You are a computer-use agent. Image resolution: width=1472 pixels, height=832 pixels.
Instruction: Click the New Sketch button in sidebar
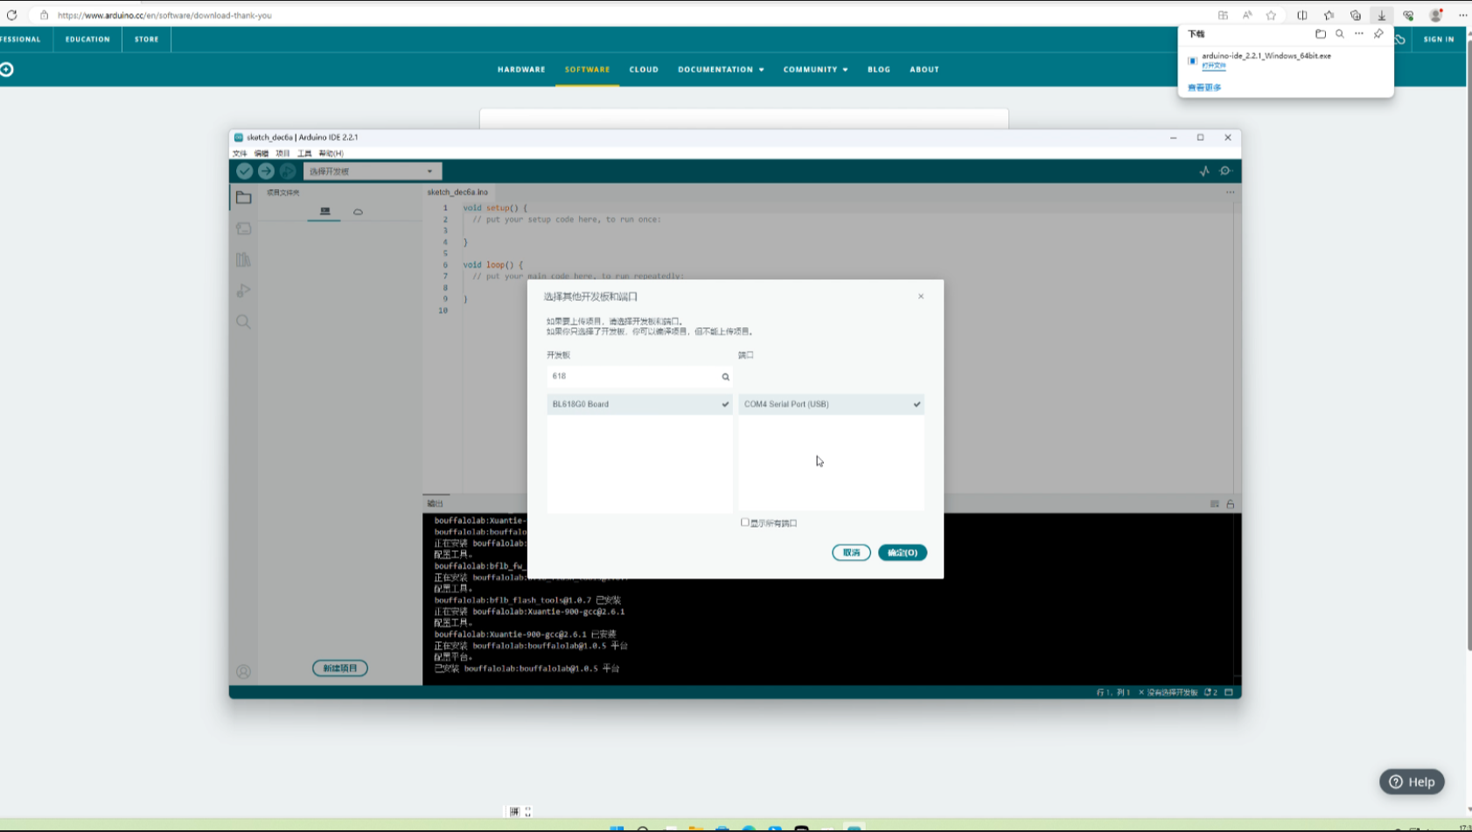(340, 668)
